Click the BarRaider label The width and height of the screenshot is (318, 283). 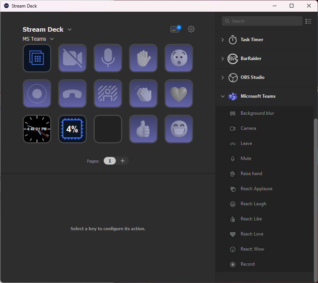251,58
